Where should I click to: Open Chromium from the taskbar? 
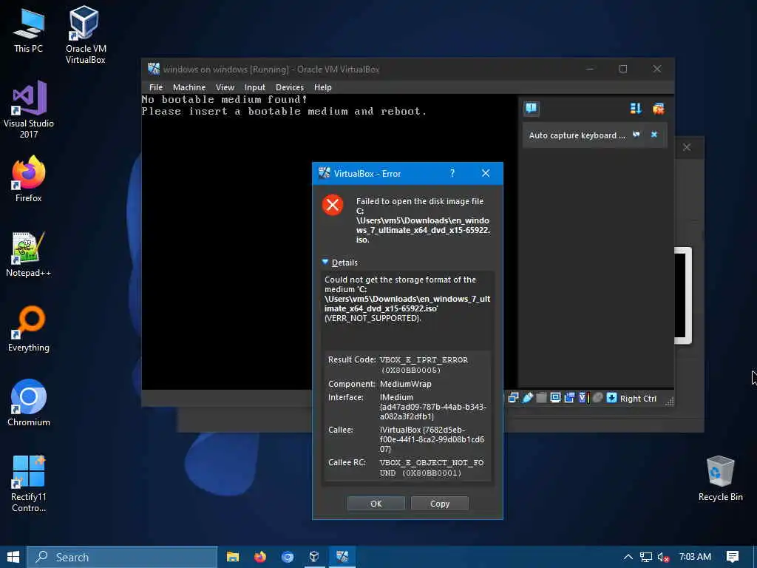pos(288,557)
